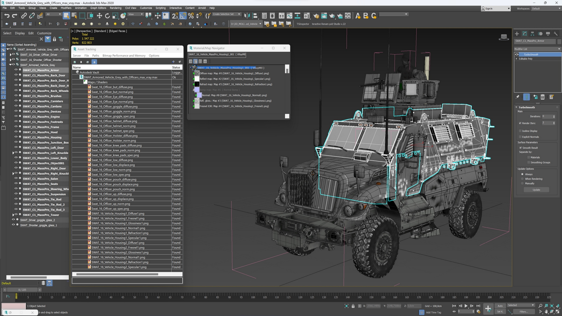Image resolution: width=562 pixels, height=316 pixels.
Task: Collapse the SWAT_Armored_Vehicle_Grey group
Action: (11, 65)
